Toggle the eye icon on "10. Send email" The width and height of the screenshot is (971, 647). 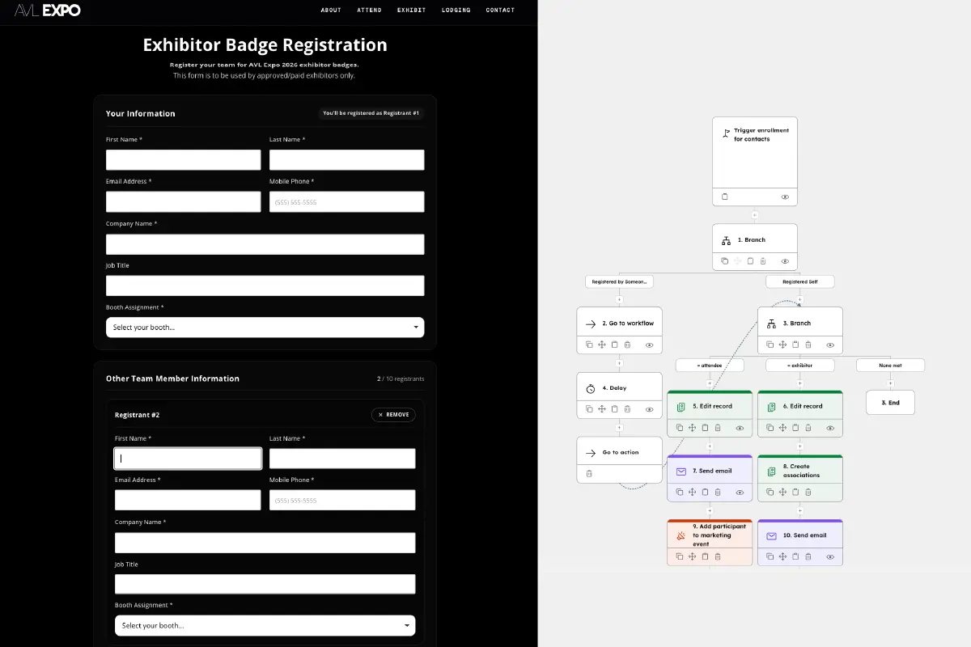click(830, 556)
